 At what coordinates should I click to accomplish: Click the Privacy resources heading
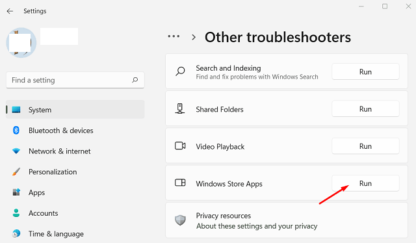(224, 216)
